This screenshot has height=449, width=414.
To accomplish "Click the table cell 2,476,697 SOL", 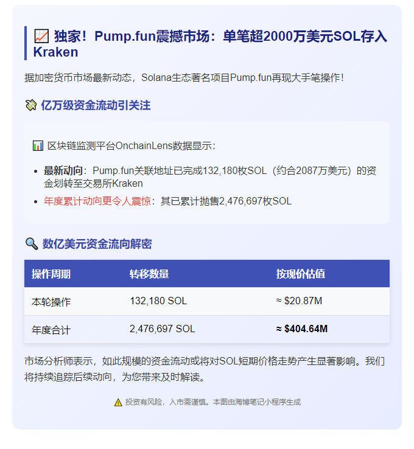I will pos(163,329).
